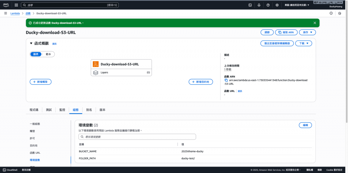Dismiss the green success banner
This screenshot has width=348, height=173.
315,23
